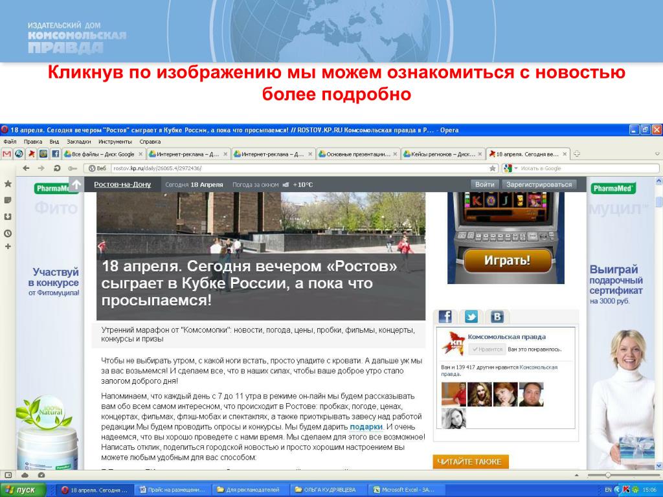Open Downloads panel in Opera sidebar
Viewport: 663px width, 497px height.
click(x=8, y=216)
